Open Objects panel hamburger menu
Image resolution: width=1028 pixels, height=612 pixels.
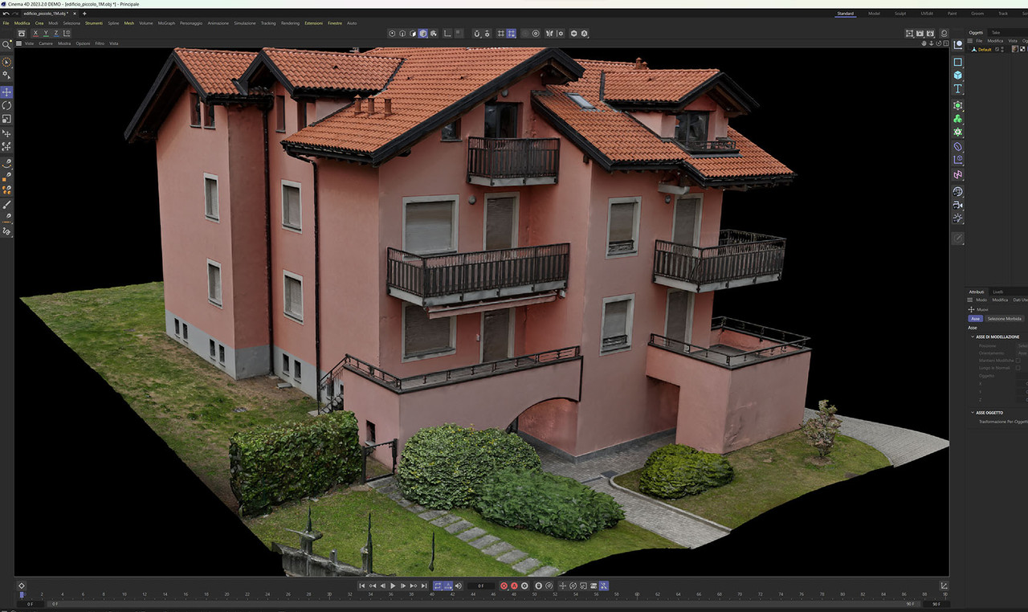click(970, 40)
